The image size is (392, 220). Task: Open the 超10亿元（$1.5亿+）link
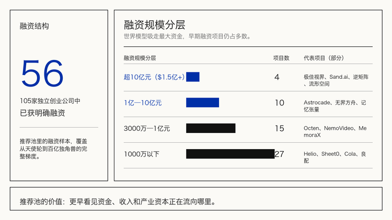[x=154, y=77]
